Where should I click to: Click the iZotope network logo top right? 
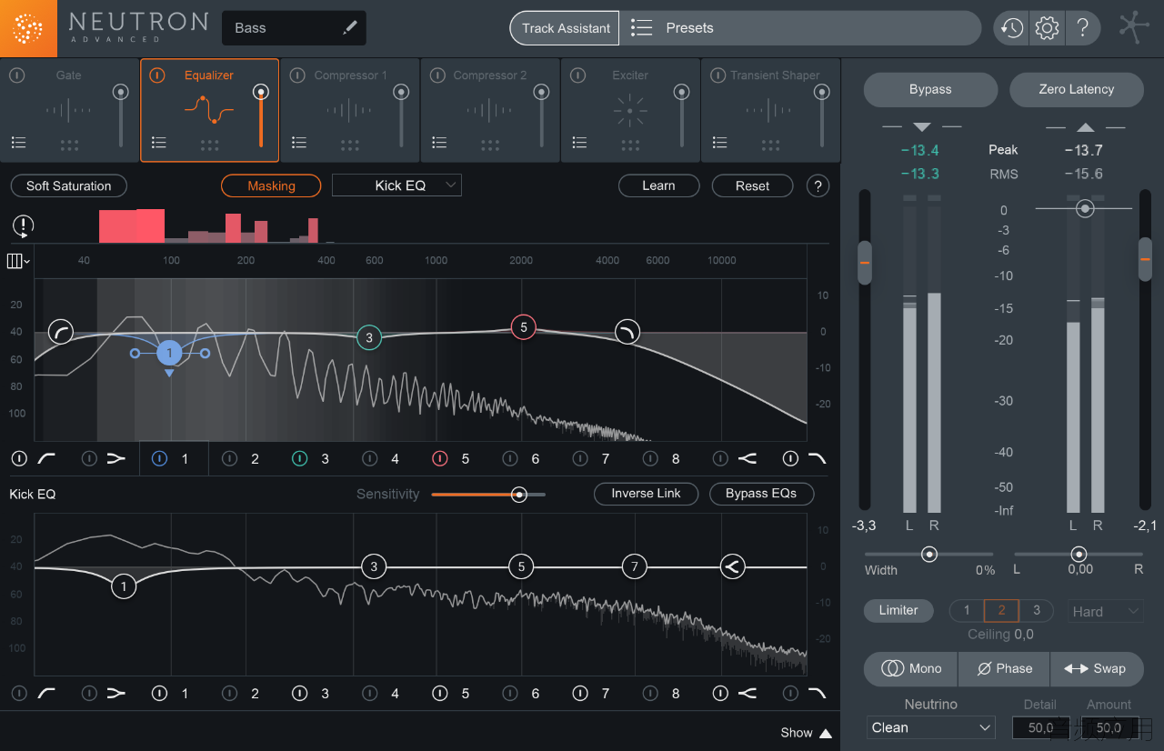[x=1134, y=27]
